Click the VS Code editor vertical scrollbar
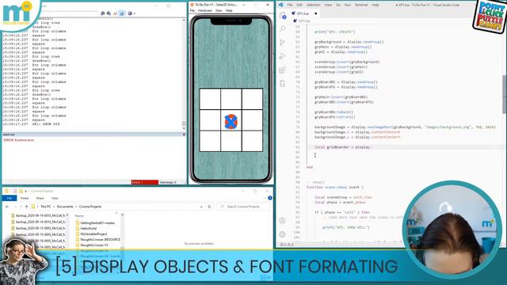Viewport: 507px width, 285px height. [x=504, y=93]
